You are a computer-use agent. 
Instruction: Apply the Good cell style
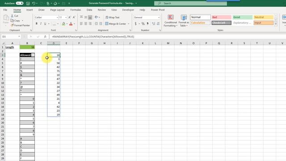pos(242,17)
